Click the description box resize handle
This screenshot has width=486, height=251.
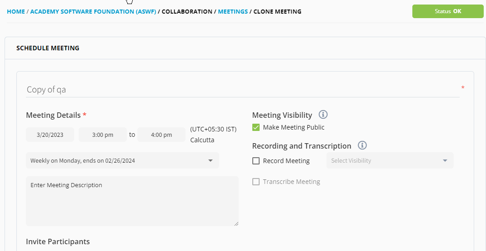point(236,223)
